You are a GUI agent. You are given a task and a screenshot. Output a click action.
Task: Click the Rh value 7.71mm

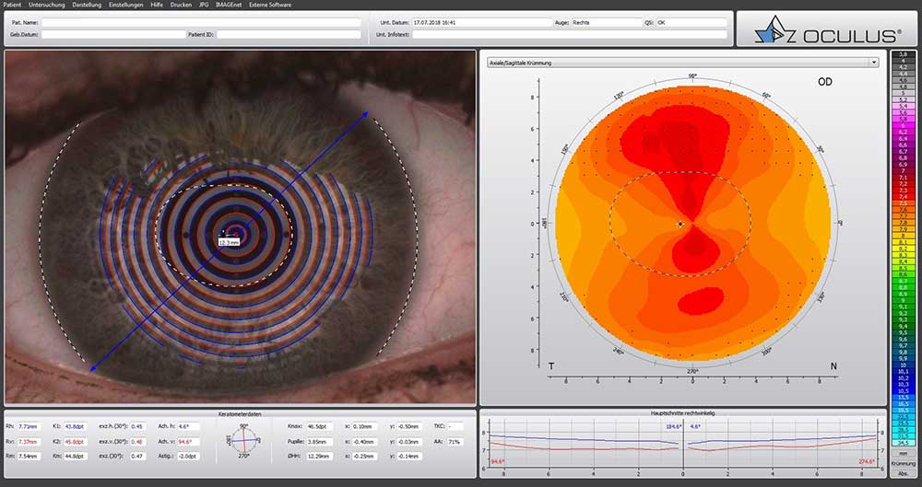pyautogui.click(x=29, y=426)
